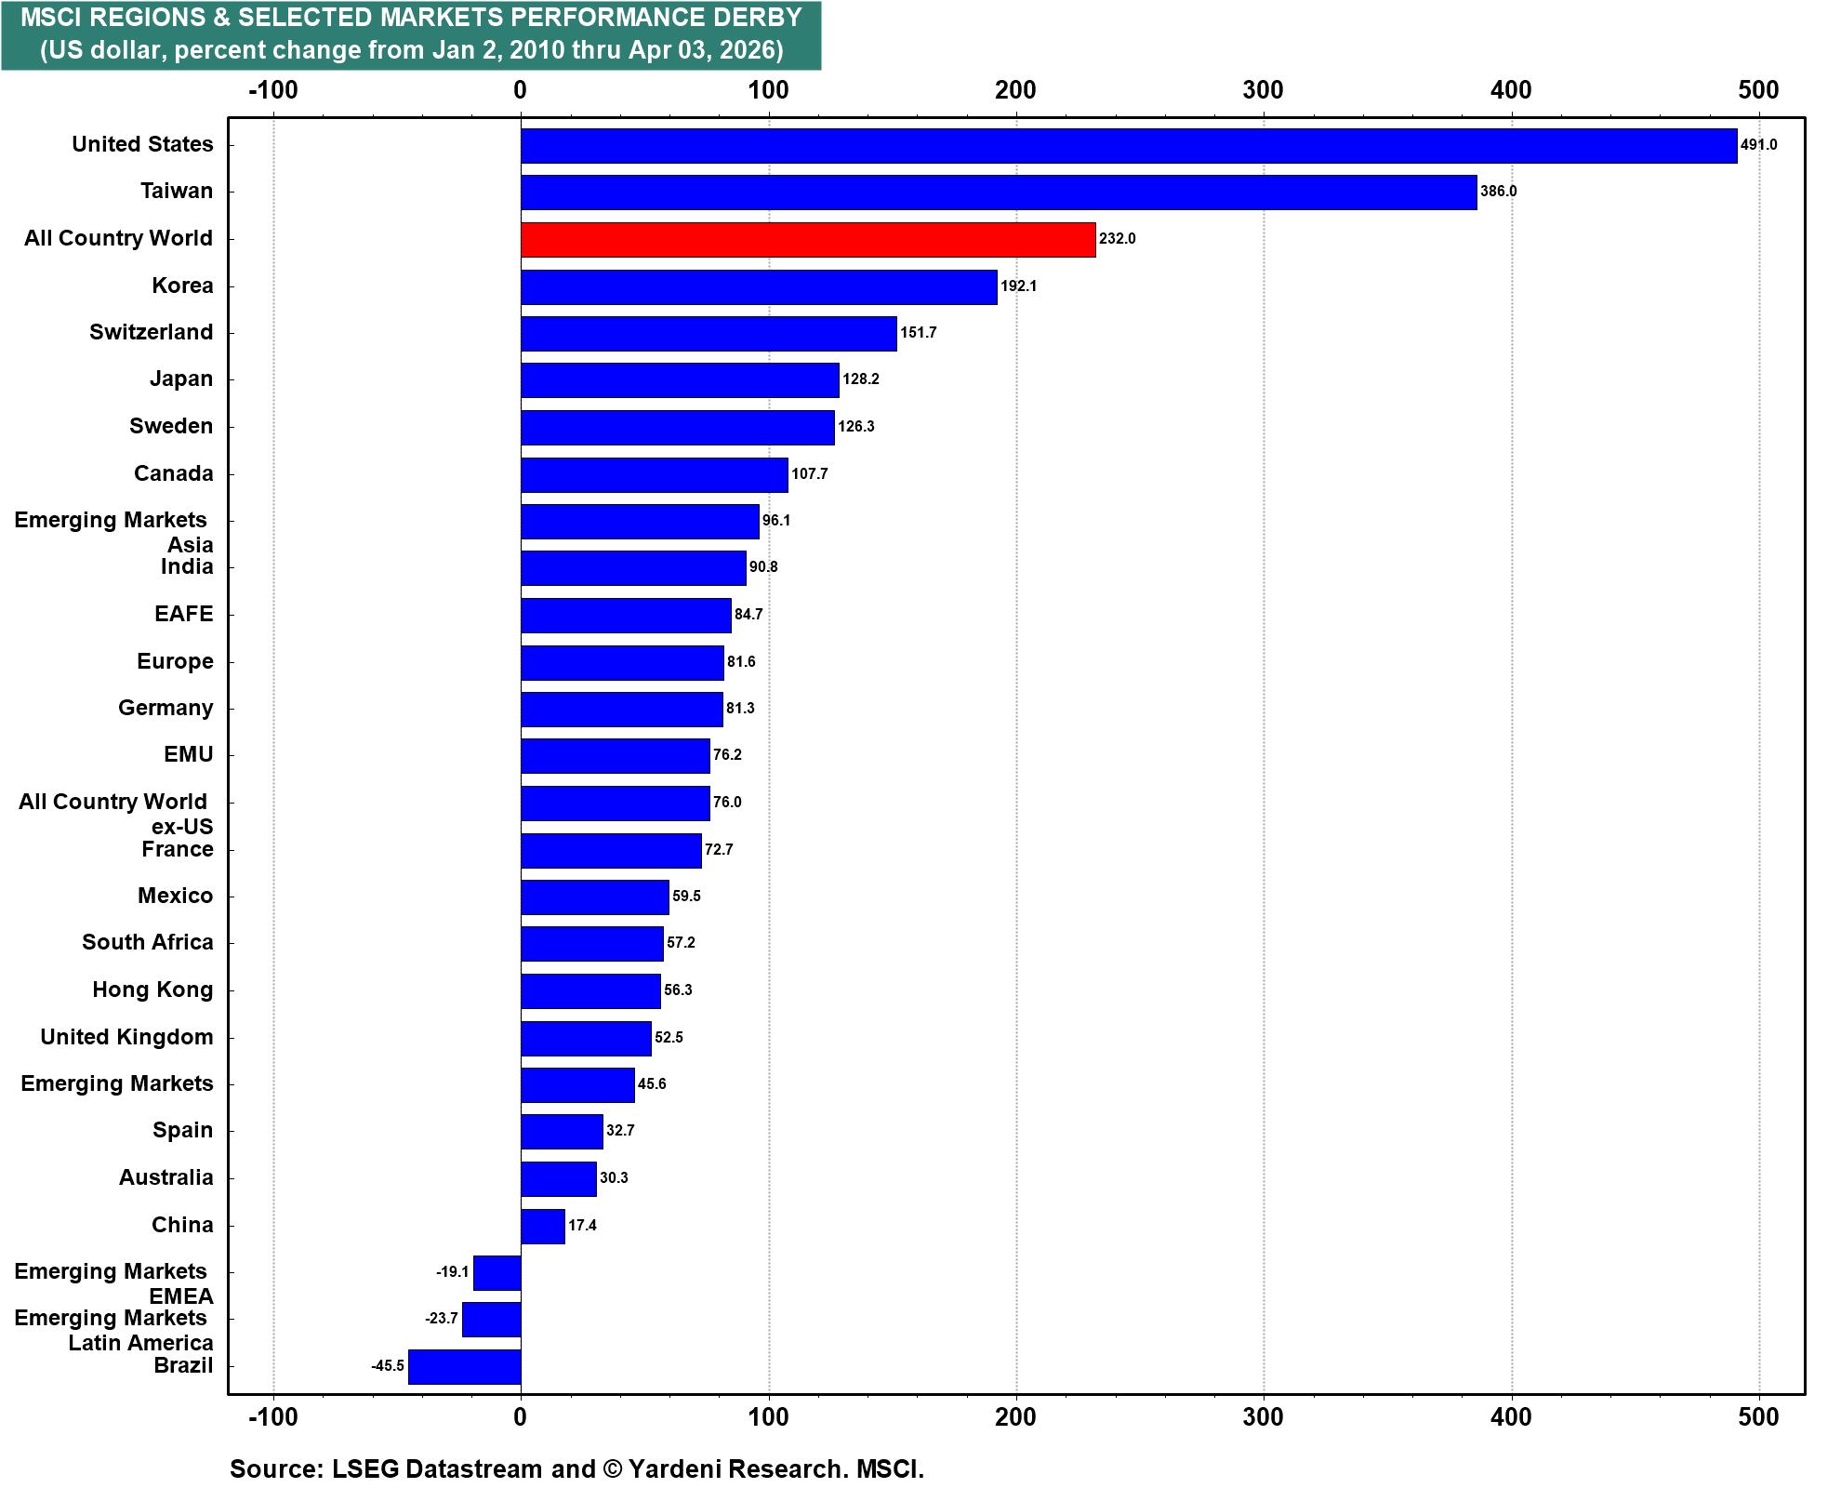
Task: Click the Korea label
Action: tap(182, 286)
